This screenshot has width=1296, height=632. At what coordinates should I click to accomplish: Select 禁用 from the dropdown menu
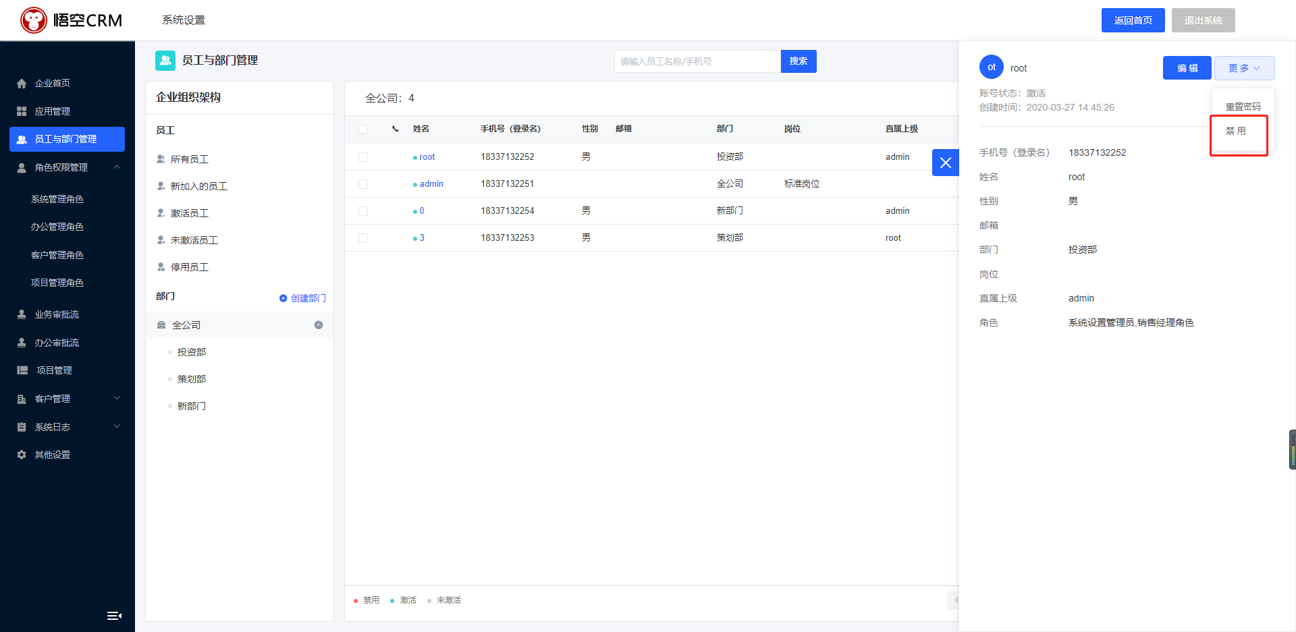(x=1236, y=131)
